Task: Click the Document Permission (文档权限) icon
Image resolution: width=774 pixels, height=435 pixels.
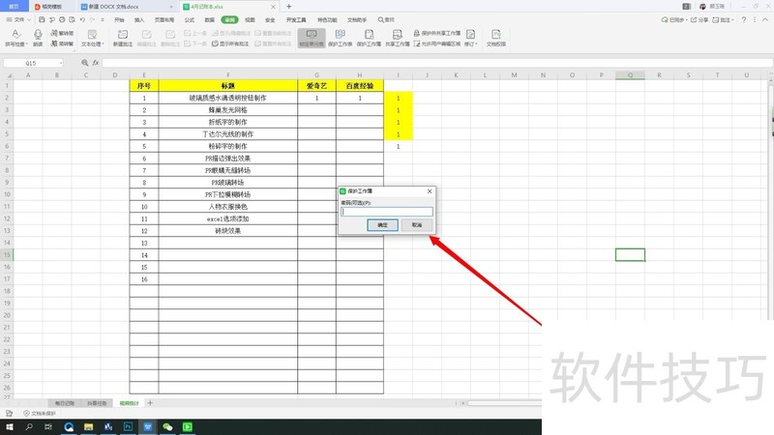Action: [495, 34]
